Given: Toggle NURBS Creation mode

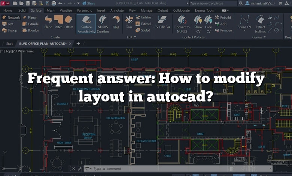Looking at the screenshot, I should (103, 24).
